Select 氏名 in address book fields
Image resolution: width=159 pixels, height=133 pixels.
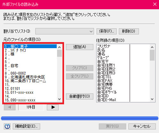(x=113, y=50)
